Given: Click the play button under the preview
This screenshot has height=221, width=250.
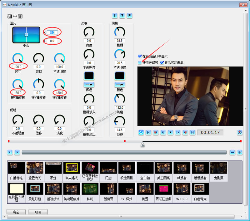Looking at the screenshot, I should 170,132.
